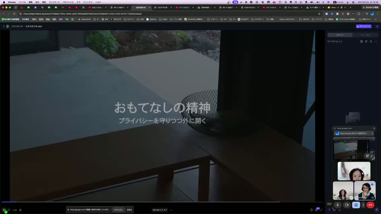
Task: Expand the timecode format dropdown arrow
Action: [171, 210]
